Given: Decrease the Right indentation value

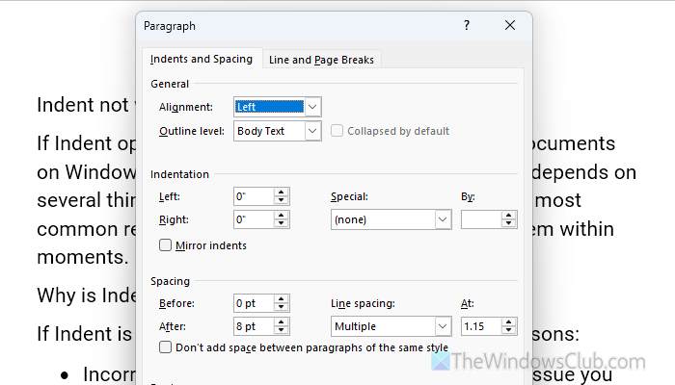Looking at the screenshot, I should 282,223.
